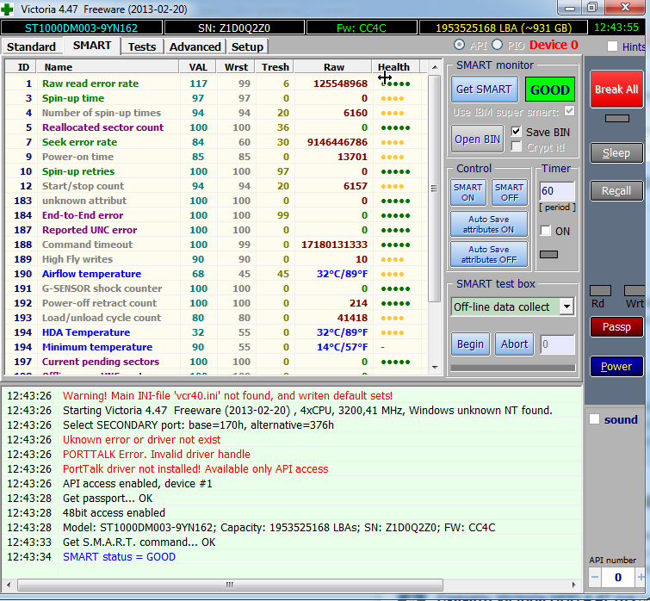Select the Load/unload cycle count row
This screenshot has width=650, height=601.
point(215,318)
